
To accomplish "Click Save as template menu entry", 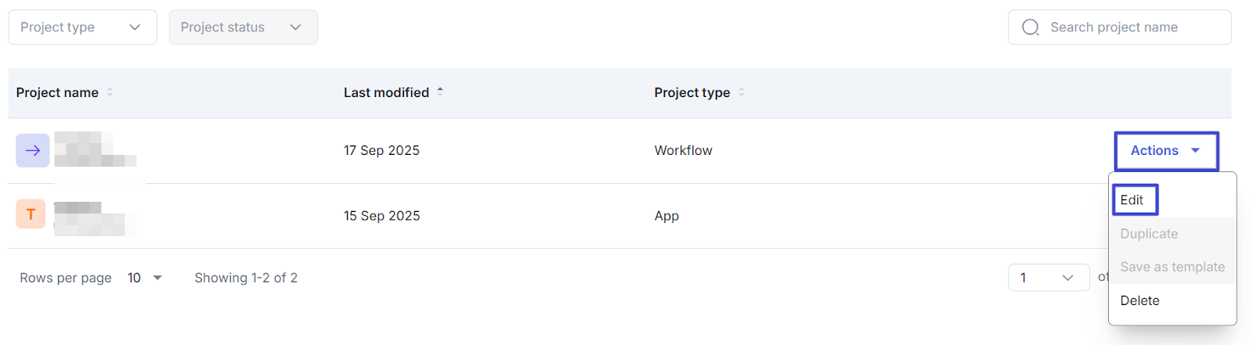I will tap(1172, 267).
